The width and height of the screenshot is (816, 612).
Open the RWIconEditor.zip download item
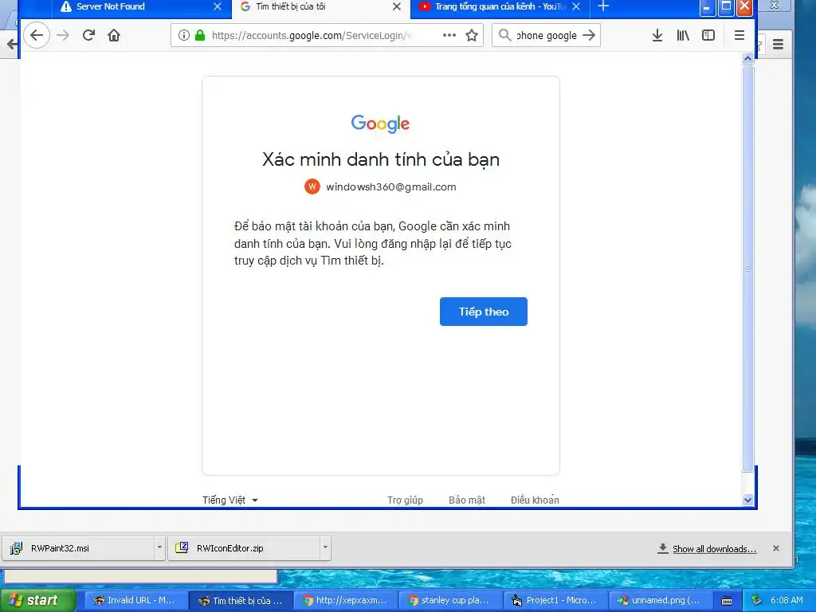[x=244, y=548]
